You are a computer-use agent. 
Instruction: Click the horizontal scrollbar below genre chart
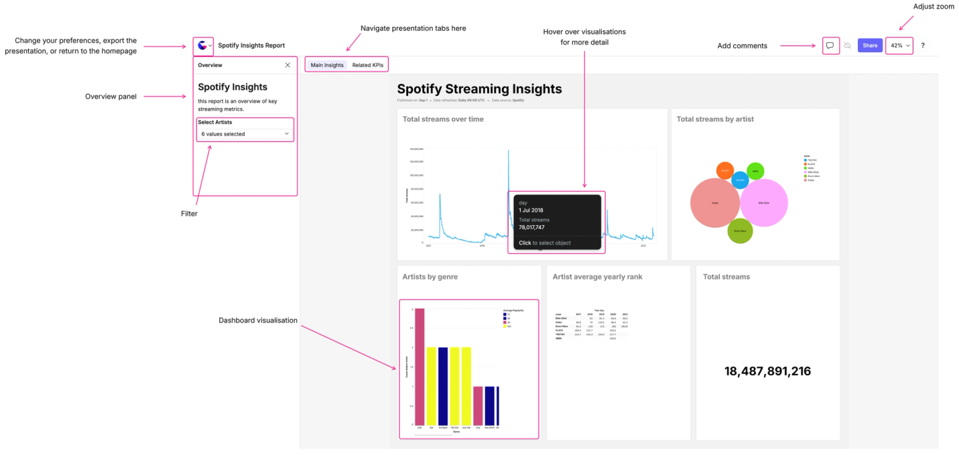pos(434,435)
